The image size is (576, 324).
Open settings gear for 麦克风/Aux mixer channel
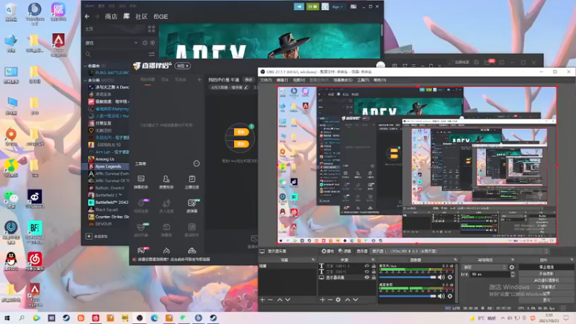(x=450, y=277)
